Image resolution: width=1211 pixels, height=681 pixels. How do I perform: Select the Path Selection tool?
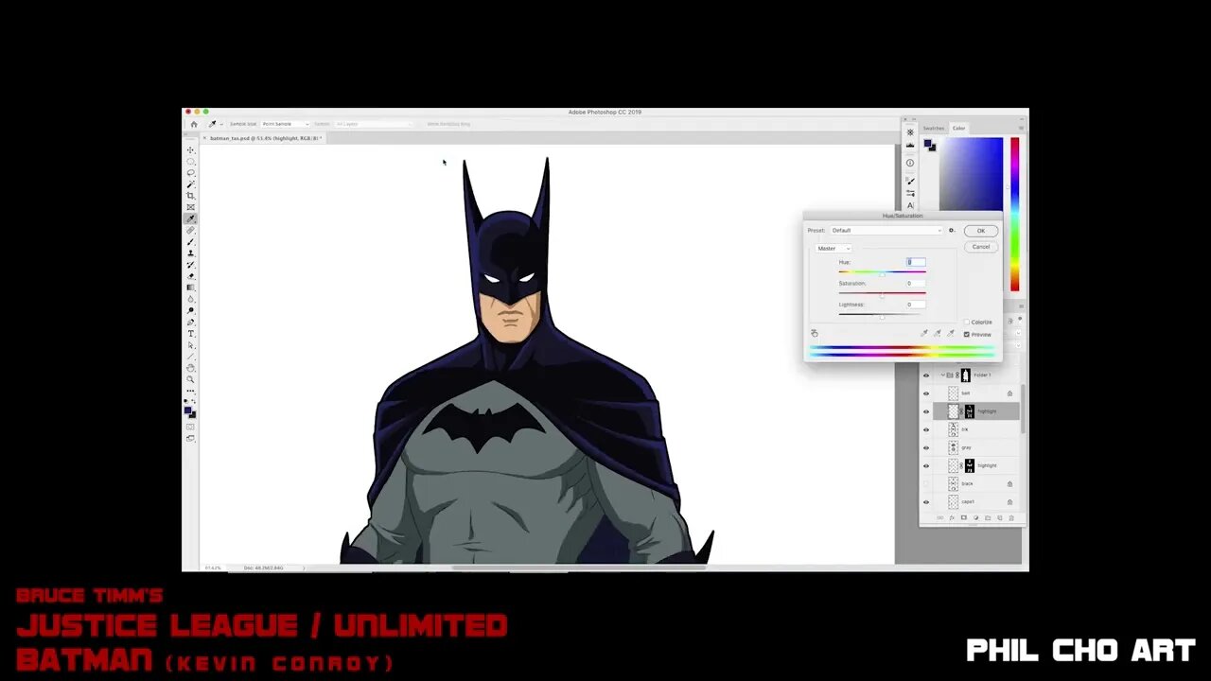(x=190, y=345)
